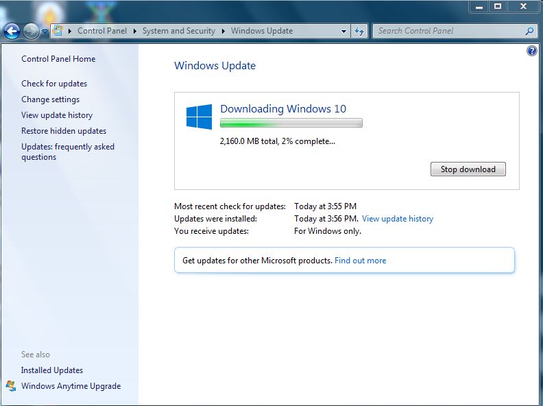Click the Windows Anytime Upgrade flag icon
Screen dimensions: 543x406
[x=11, y=386]
